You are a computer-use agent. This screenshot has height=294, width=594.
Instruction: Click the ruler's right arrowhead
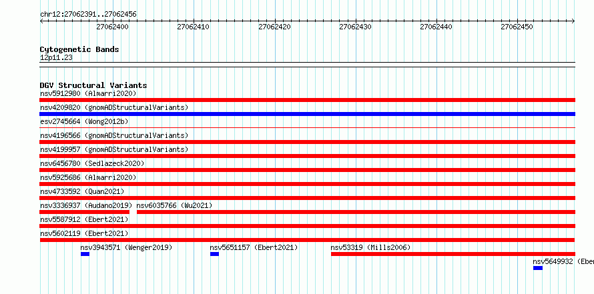(573, 21)
